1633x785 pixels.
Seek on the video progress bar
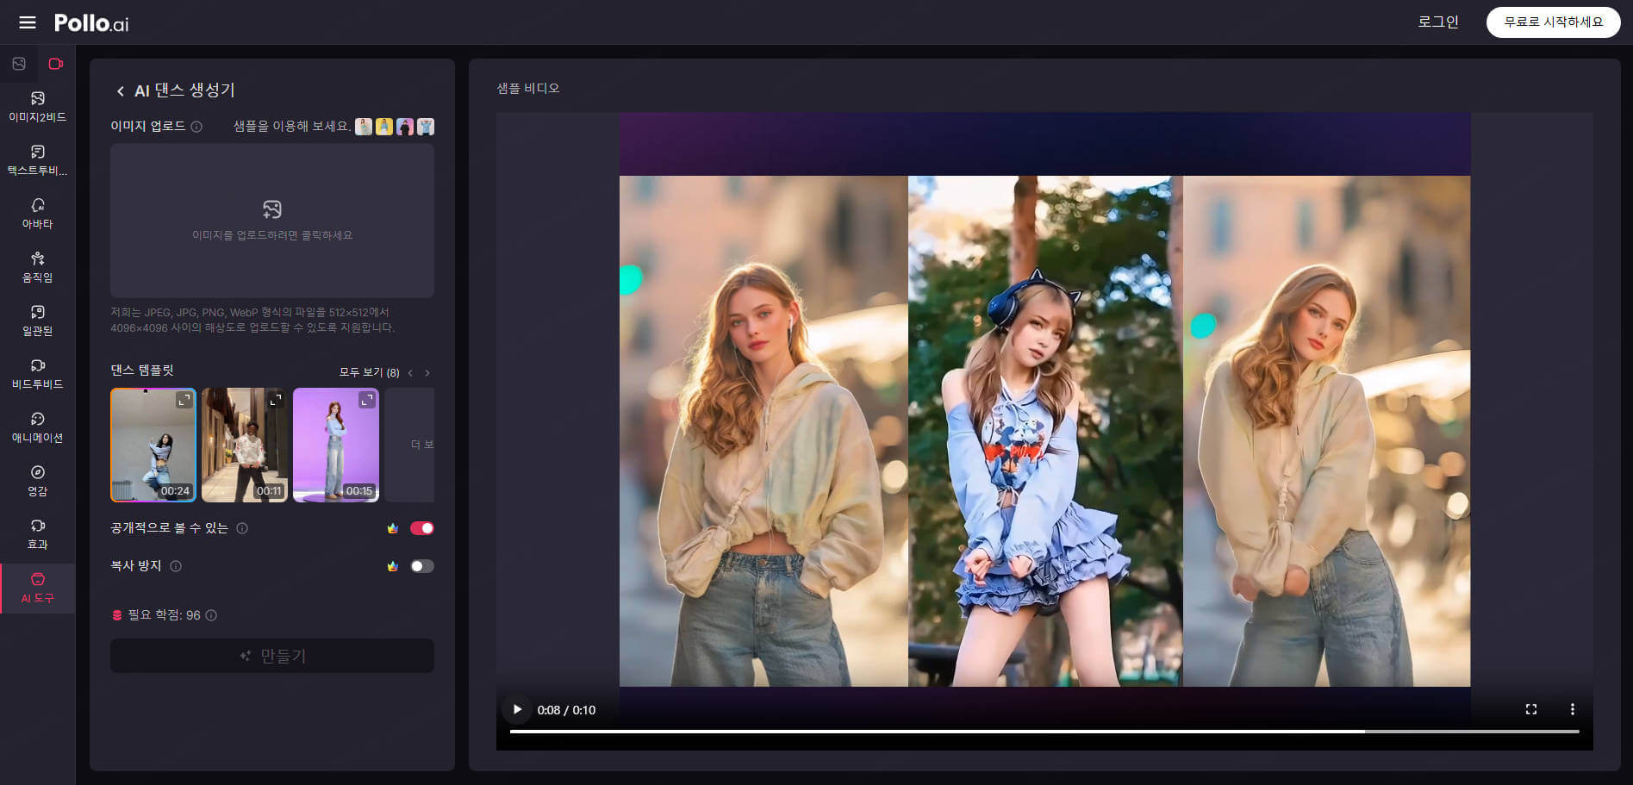(x=1044, y=732)
